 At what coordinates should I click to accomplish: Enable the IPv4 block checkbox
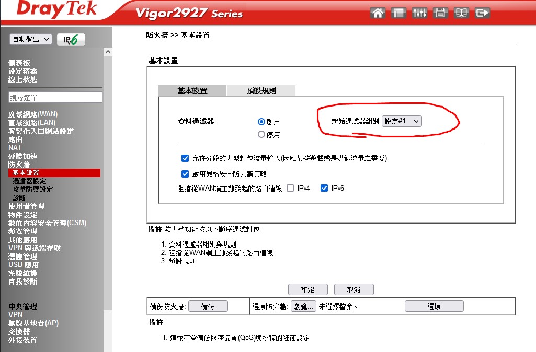click(290, 188)
